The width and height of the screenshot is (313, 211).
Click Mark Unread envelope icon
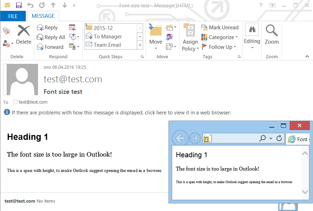[204, 28]
